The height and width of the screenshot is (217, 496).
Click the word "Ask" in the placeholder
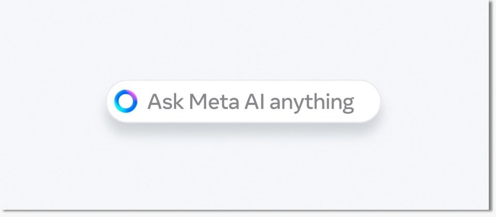click(165, 102)
